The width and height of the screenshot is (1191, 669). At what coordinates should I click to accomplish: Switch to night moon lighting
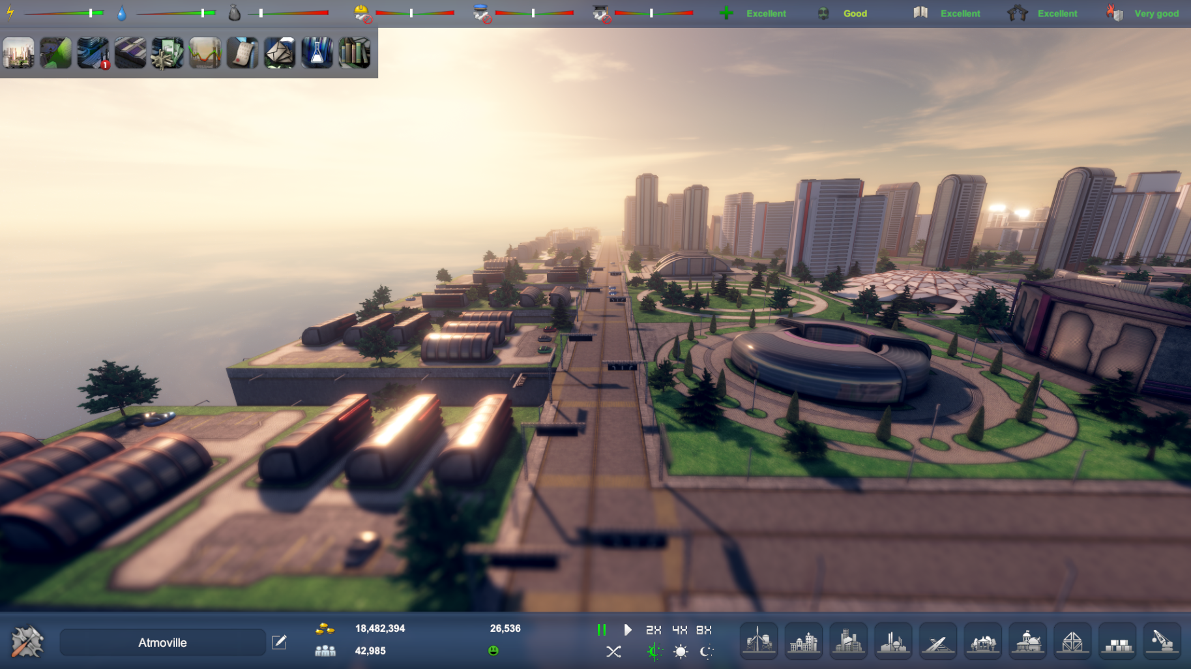click(x=706, y=651)
